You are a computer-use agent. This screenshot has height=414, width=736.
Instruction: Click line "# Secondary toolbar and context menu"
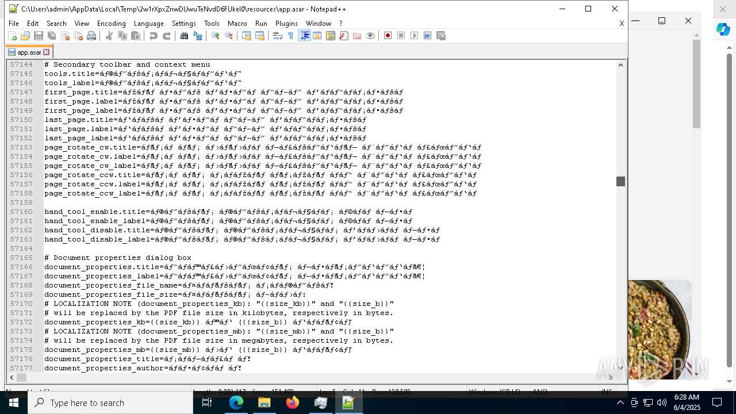click(127, 64)
